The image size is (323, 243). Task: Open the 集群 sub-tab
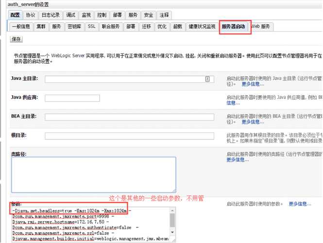pyautogui.click(x=41, y=27)
